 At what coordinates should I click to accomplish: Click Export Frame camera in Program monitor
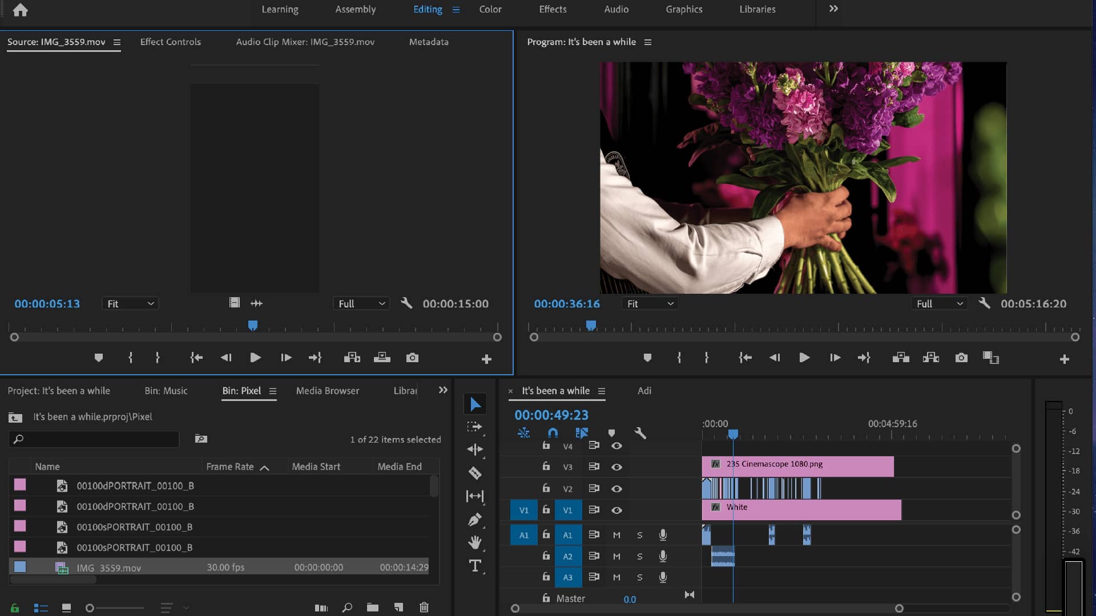coord(961,358)
